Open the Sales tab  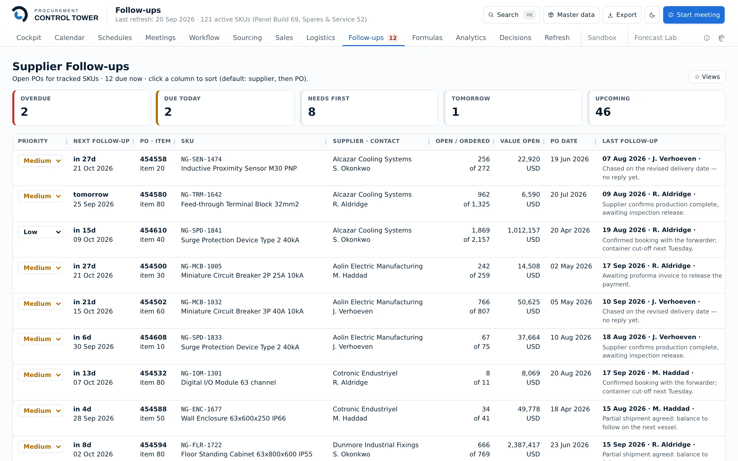click(x=284, y=38)
